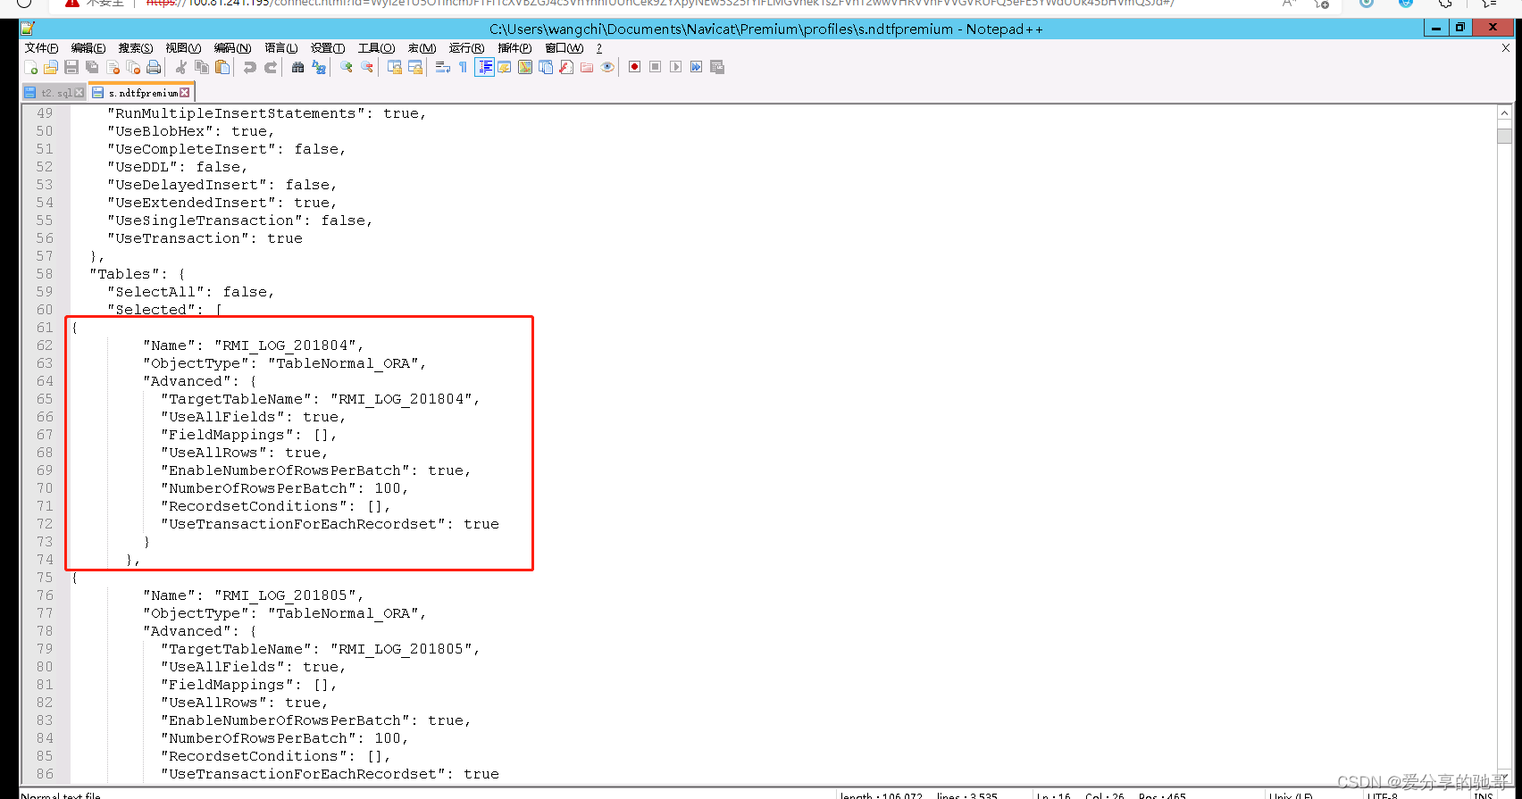Toggle synchronized vertical scrolling
The image size is (1522, 799).
pyautogui.click(x=395, y=67)
